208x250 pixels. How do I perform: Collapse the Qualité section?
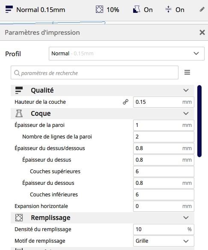(186, 90)
